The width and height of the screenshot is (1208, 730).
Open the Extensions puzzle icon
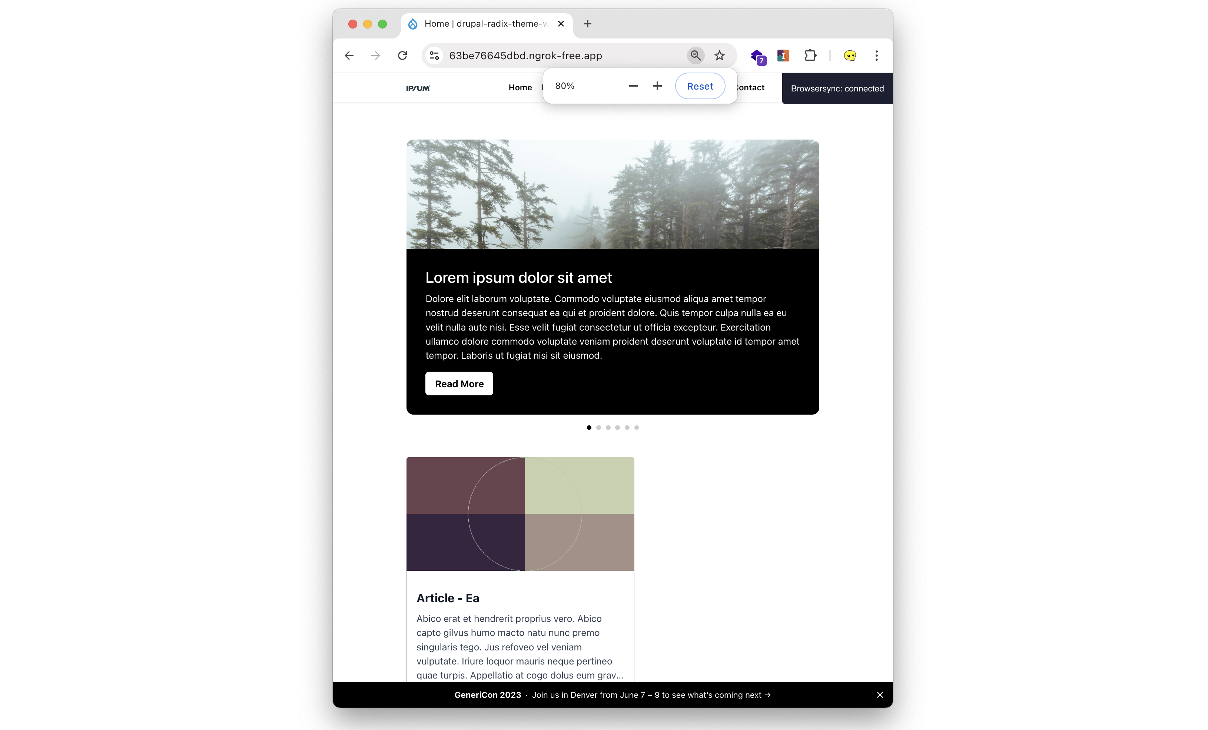(810, 56)
